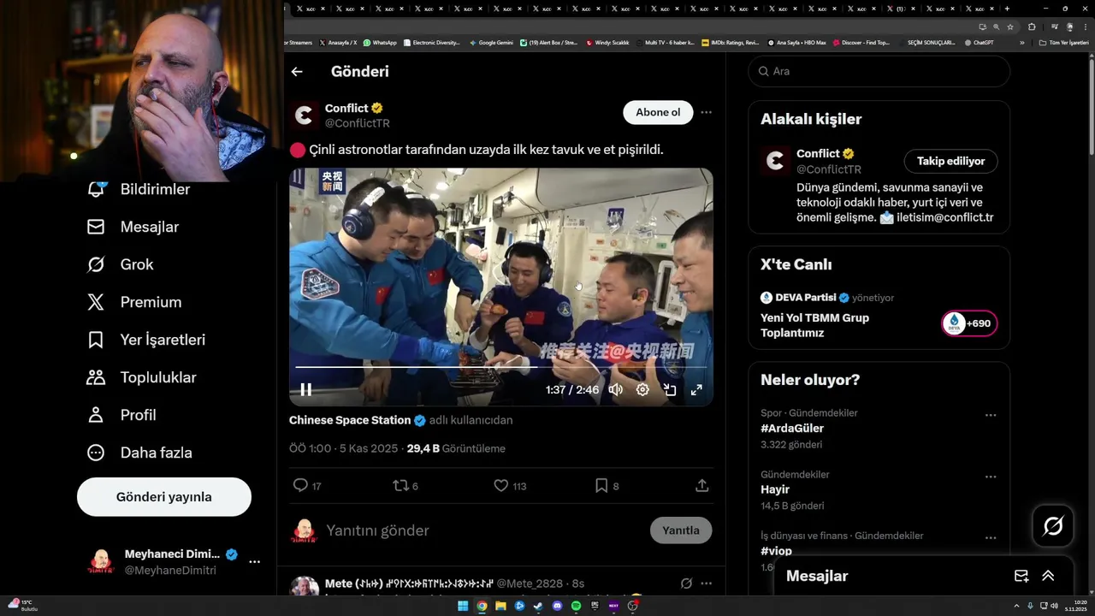Open the Tüm Yer İşaretleri bookmarks folder
Viewport: 1095px width, 616px height.
tap(1063, 42)
